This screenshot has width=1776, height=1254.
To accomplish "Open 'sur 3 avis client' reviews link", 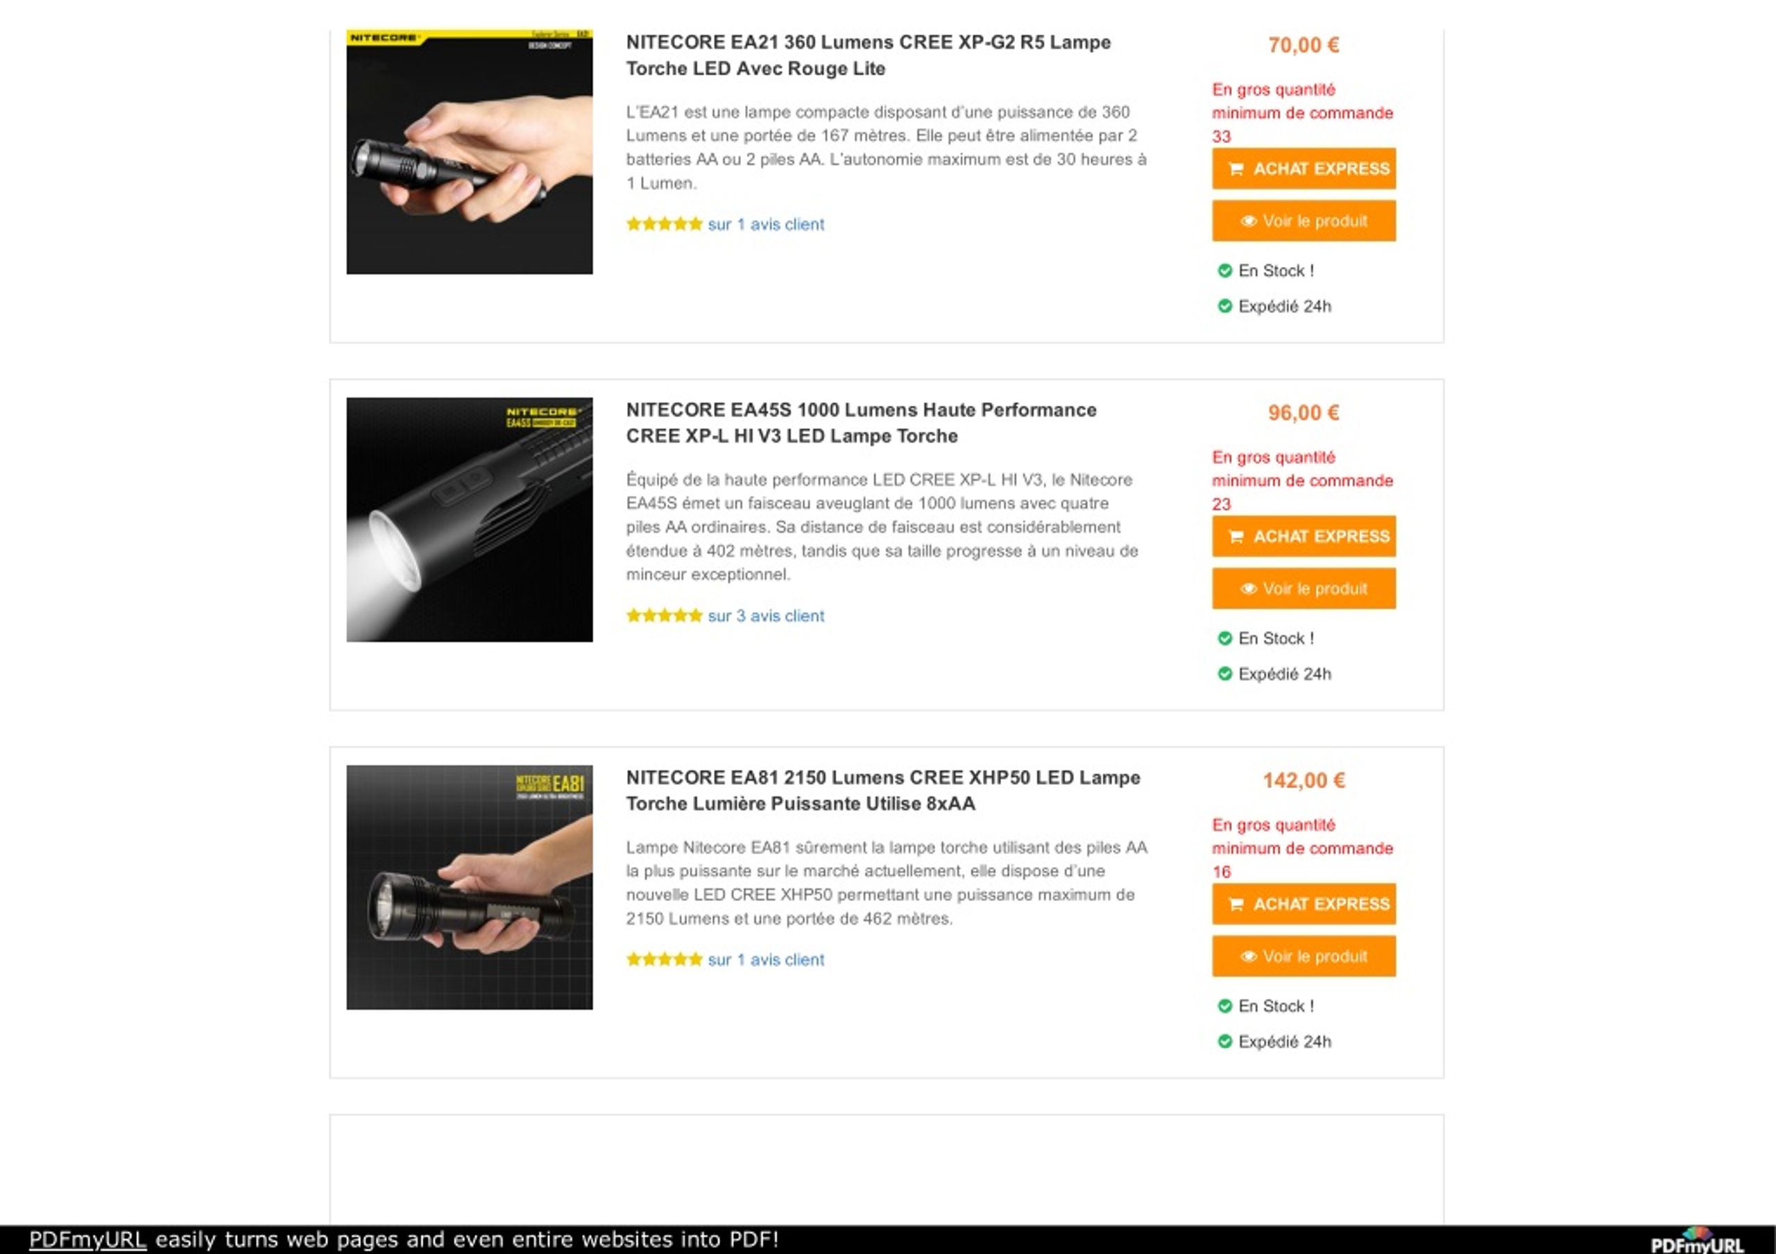I will pos(766,616).
